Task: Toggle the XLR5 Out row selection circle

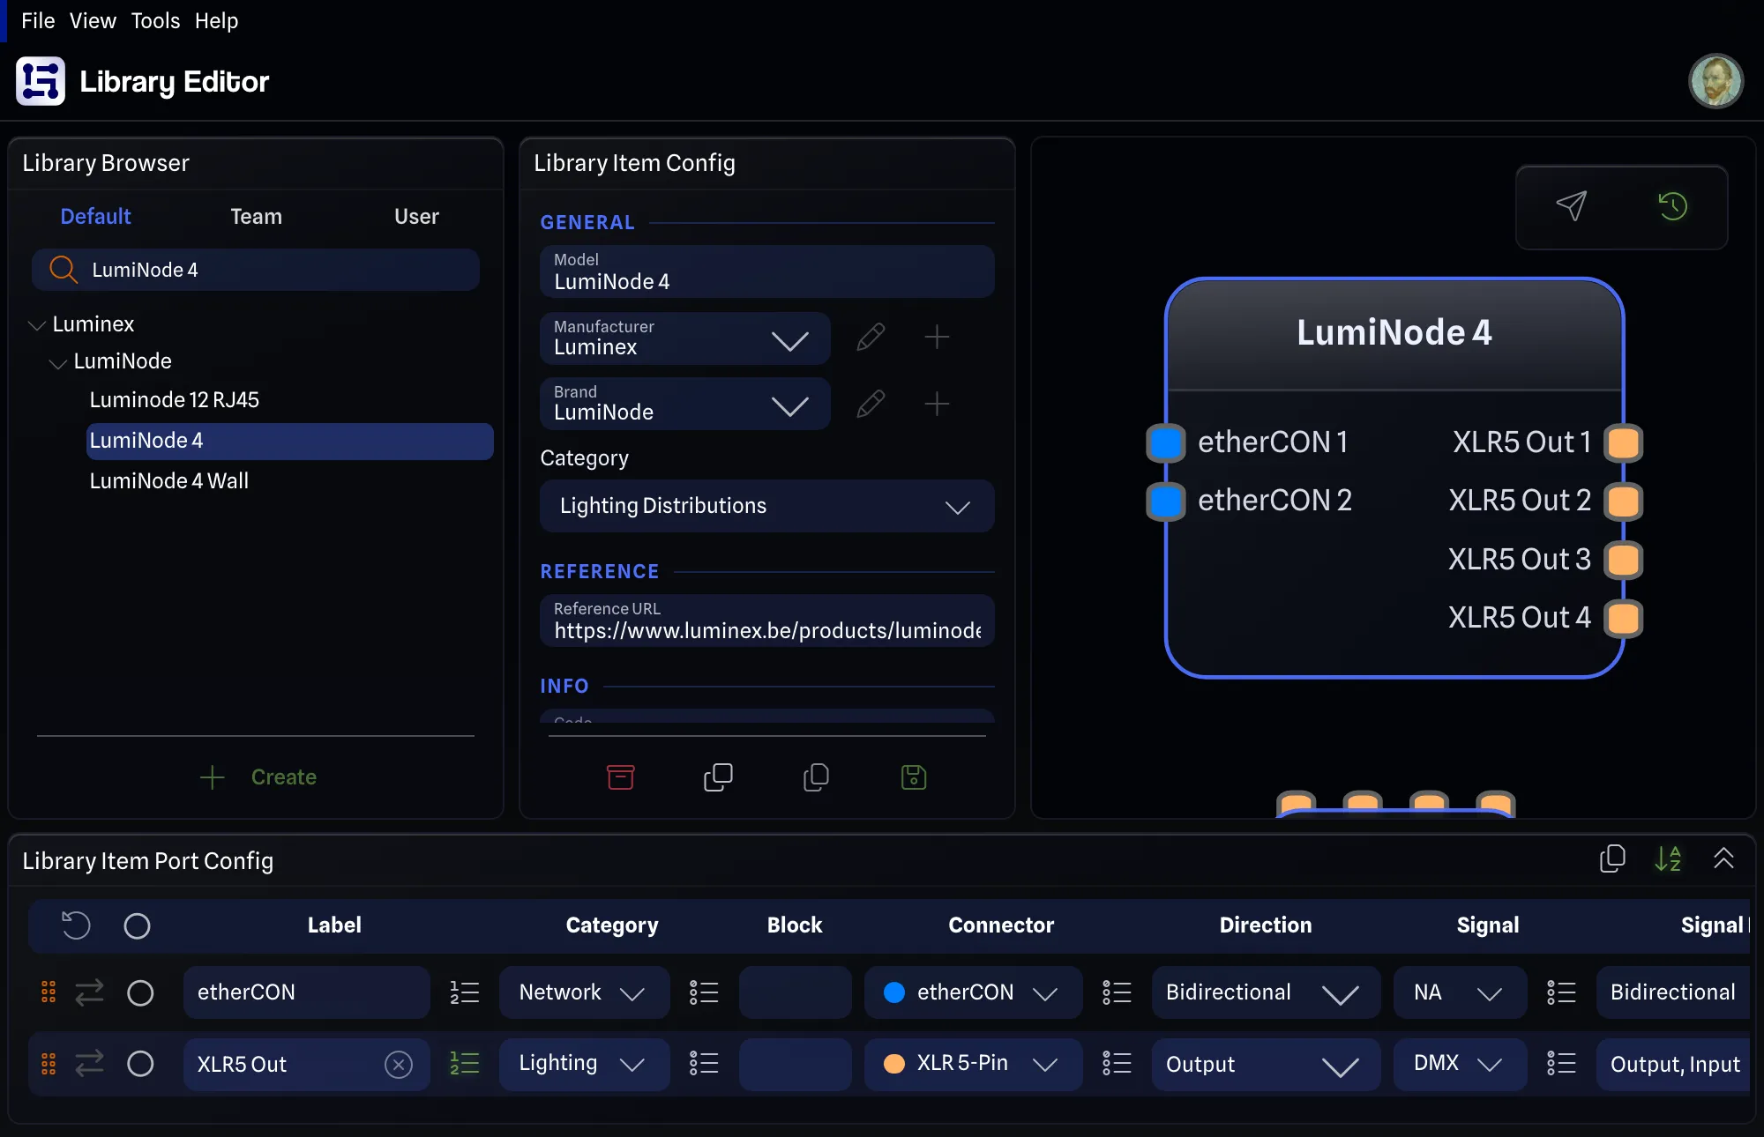Action: (x=140, y=1064)
